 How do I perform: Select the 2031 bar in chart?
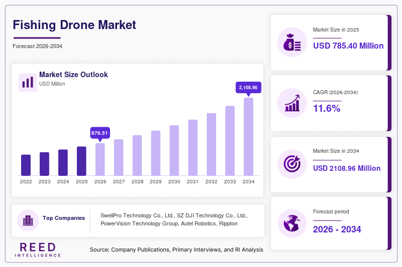point(193,148)
